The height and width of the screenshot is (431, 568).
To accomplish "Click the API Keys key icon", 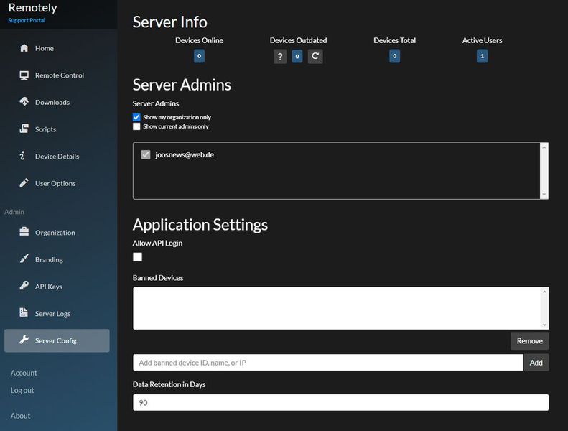I will coord(24,286).
